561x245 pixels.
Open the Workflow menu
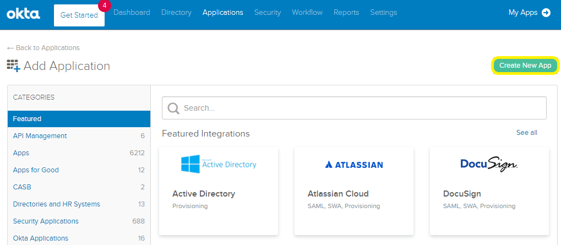[x=307, y=12]
